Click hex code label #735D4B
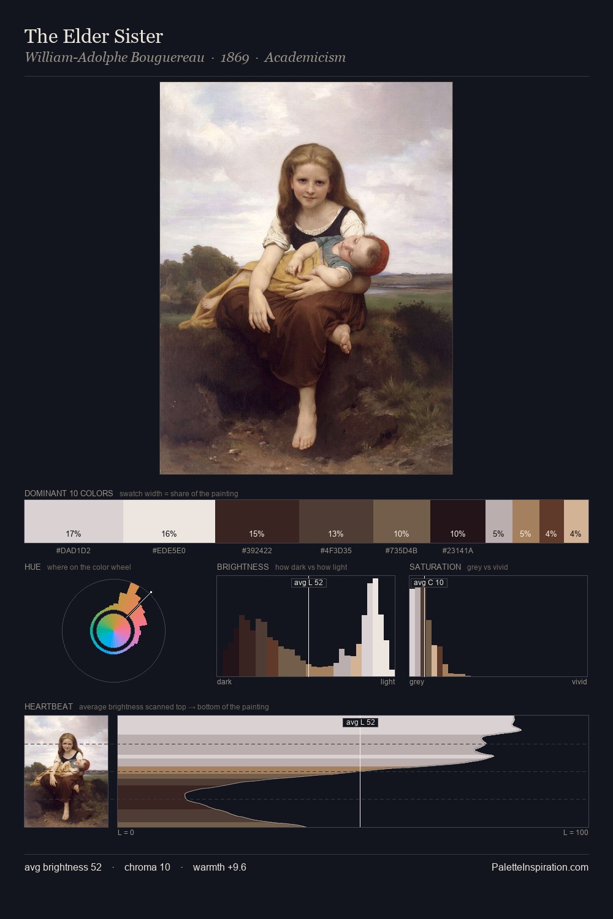 (402, 551)
